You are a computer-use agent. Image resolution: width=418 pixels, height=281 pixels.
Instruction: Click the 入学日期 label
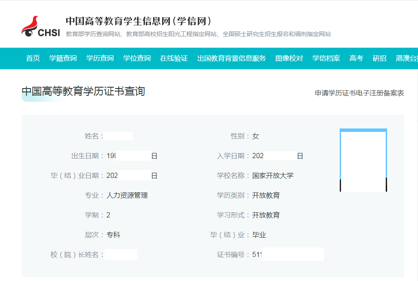(x=233, y=156)
